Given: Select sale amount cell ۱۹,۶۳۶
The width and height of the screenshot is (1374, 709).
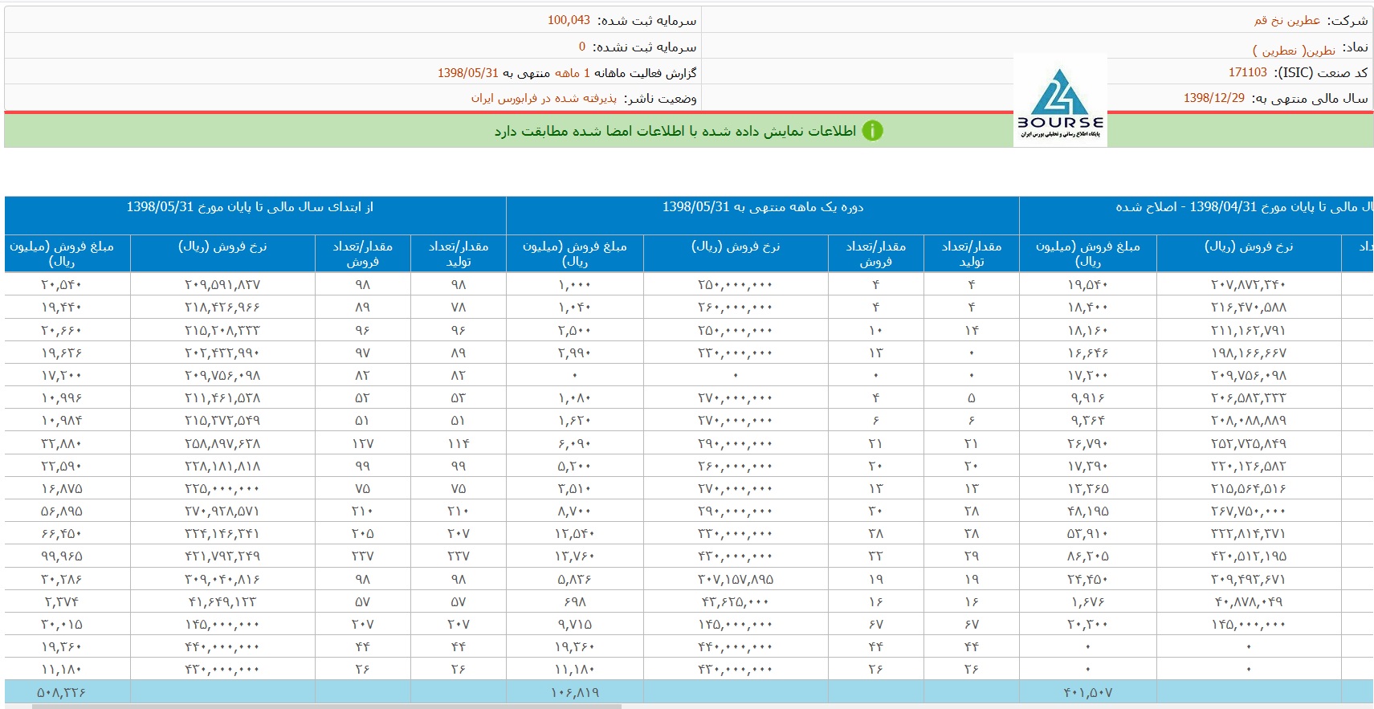Looking at the screenshot, I should [x=62, y=352].
